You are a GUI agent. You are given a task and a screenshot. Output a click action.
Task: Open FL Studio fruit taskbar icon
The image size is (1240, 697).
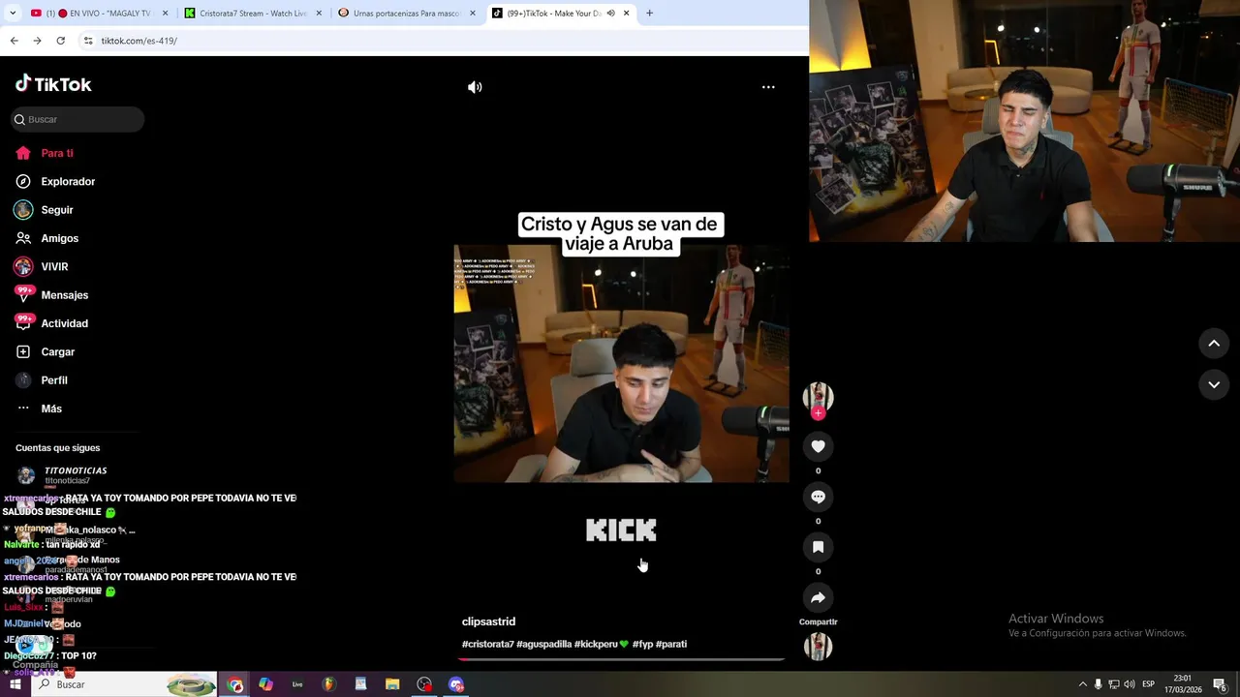click(328, 684)
